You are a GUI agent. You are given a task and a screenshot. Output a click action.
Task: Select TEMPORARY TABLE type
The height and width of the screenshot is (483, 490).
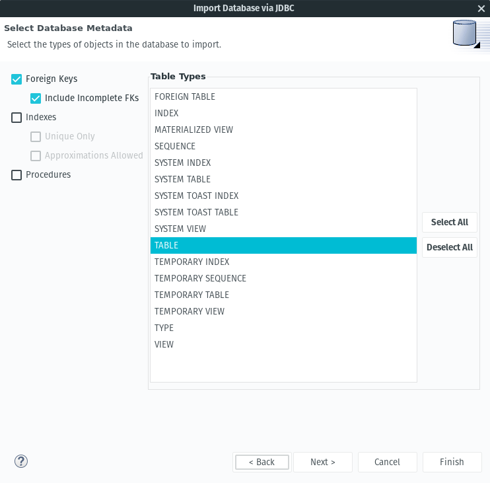pos(283,295)
